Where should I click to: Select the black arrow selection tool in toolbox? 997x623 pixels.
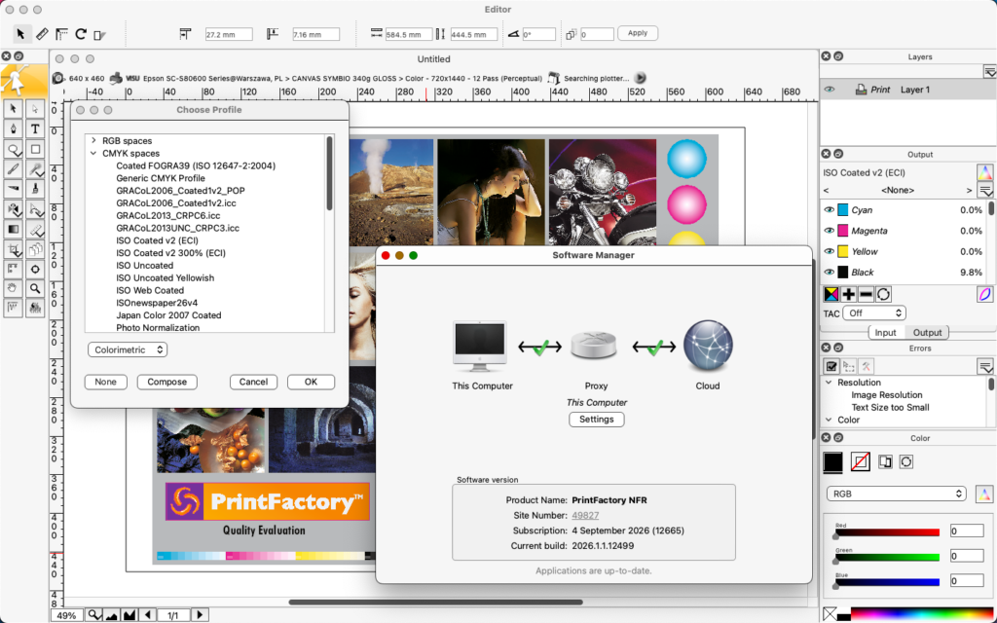pyautogui.click(x=13, y=109)
